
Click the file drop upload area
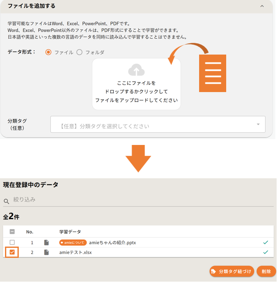(x=136, y=84)
